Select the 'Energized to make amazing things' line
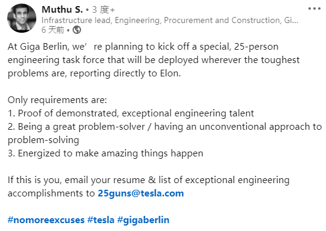Screen dimensions: 326x231 click(x=105, y=153)
